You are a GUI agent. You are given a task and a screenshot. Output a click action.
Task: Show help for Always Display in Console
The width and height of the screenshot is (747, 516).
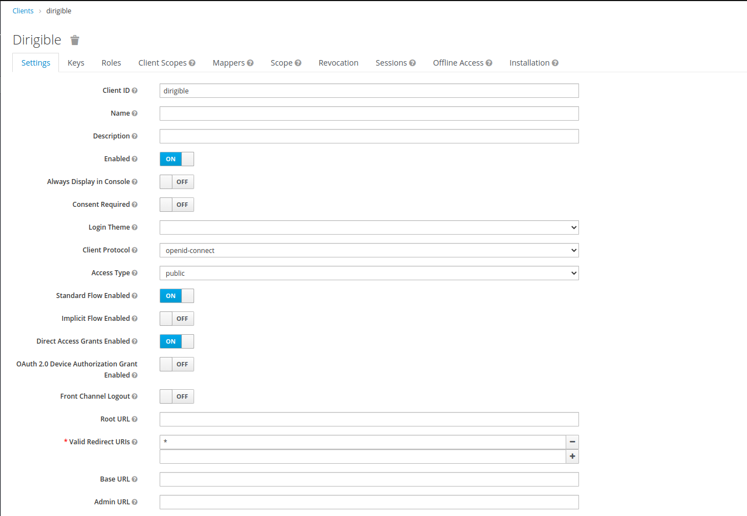(135, 182)
